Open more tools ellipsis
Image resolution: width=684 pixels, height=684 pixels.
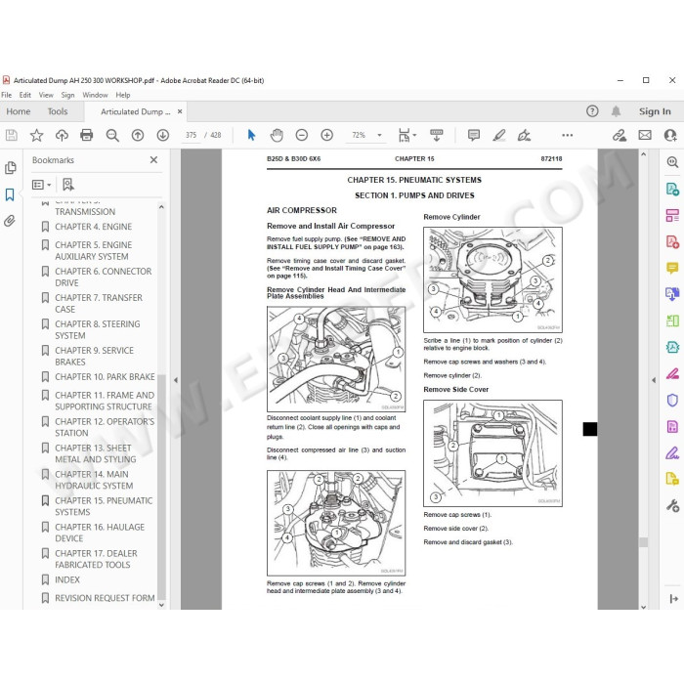pos(568,135)
